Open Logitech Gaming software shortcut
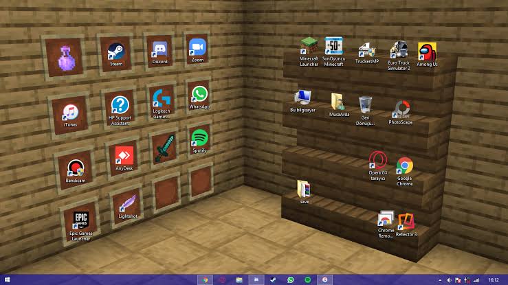The image size is (508, 285). 162,104
